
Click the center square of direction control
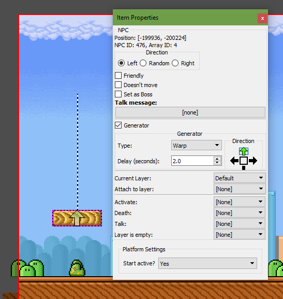click(x=244, y=161)
